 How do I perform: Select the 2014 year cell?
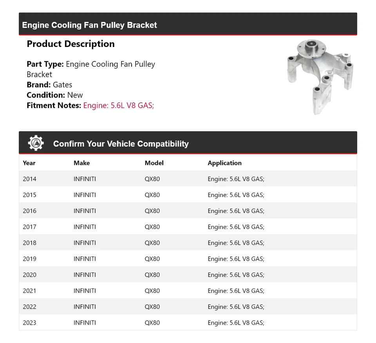[29, 179]
